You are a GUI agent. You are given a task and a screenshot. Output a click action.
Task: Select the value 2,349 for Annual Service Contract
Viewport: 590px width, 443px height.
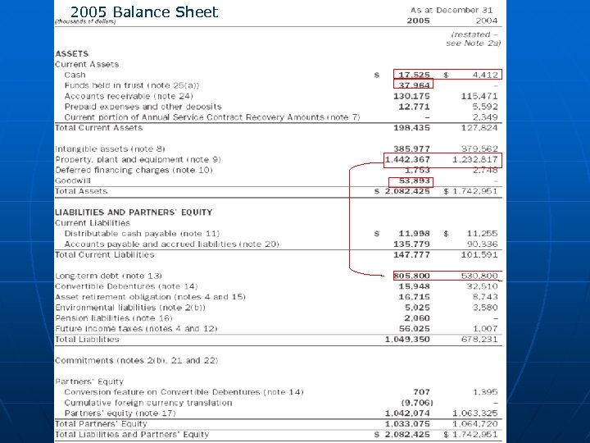tap(485, 117)
